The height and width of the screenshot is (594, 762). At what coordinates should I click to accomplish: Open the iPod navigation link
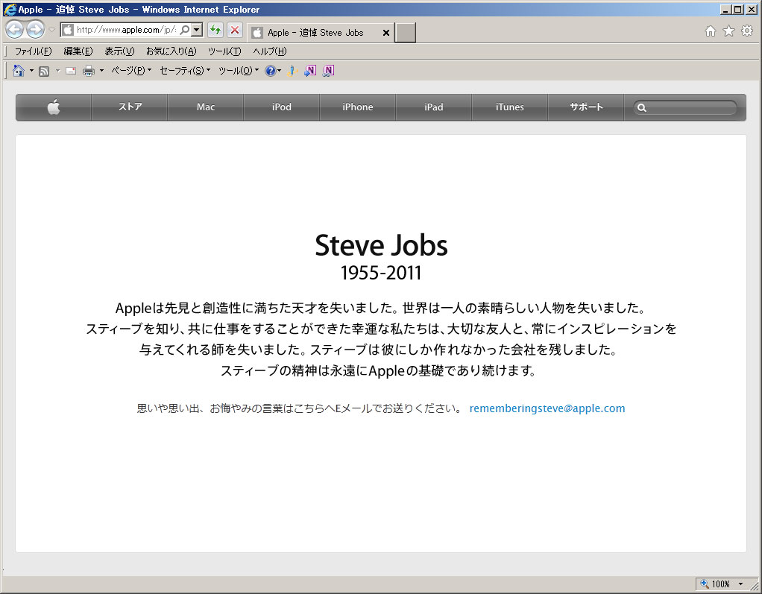282,107
